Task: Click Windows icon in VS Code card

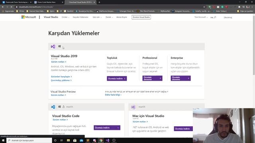Action: 59,107
